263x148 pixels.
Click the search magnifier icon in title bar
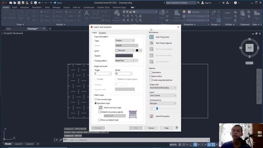tap(198, 3)
